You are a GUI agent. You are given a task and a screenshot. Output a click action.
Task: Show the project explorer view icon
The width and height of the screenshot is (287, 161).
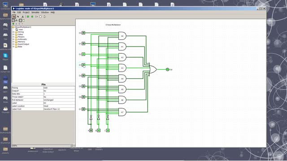click(x=13, y=21)
